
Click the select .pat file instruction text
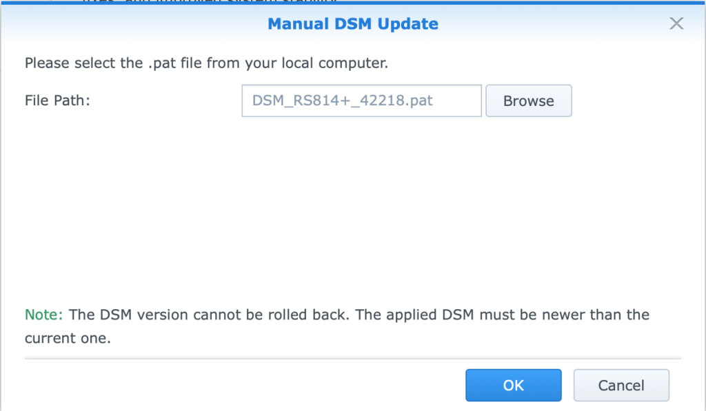coord(206,63)
